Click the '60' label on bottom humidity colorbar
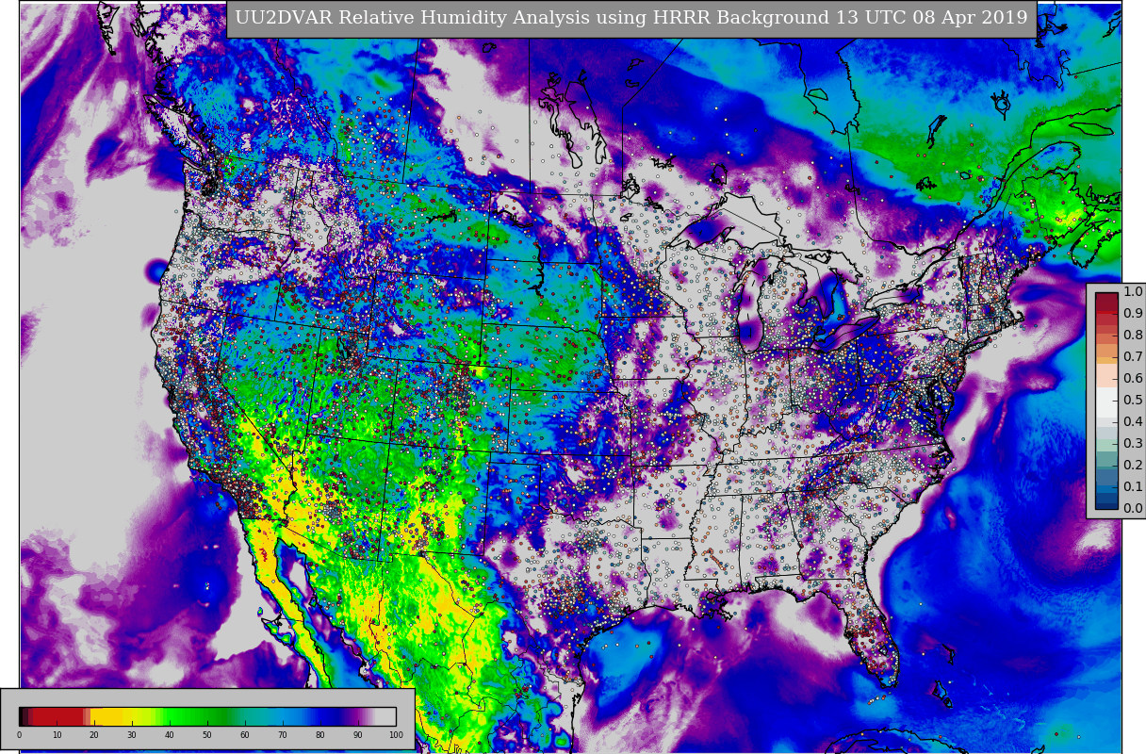Screen dimensions: 1146x754 click(245, 735)
